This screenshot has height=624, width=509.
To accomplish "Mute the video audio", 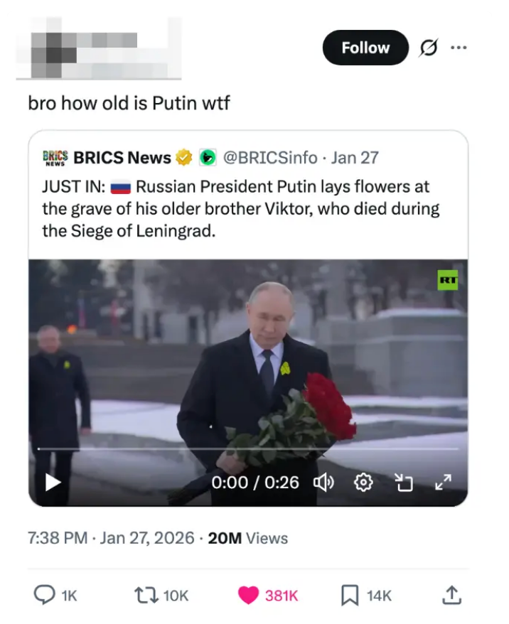I will tap(325, 483).
